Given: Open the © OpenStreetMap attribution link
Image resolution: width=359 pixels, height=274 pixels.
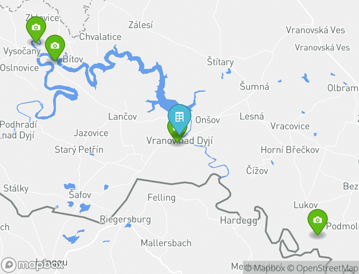Looking at the screenshot, I should coord(322,268).
